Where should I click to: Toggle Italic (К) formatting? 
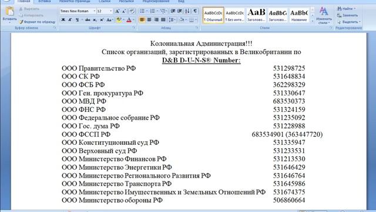click(x=70, y=19)
